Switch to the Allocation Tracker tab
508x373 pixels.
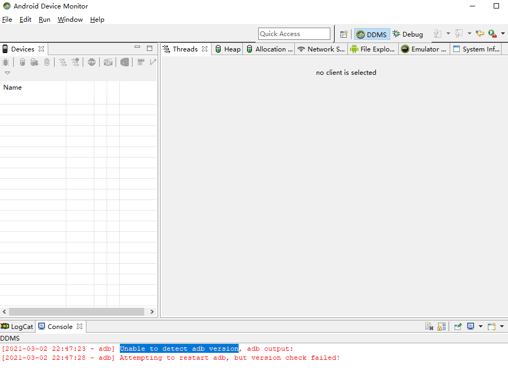pos(269,49)
